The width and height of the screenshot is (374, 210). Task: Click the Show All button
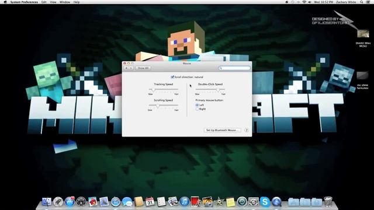(143, 68)
